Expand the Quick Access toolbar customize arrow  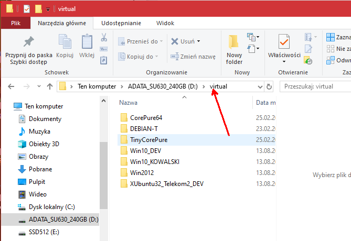pos(48,9)
